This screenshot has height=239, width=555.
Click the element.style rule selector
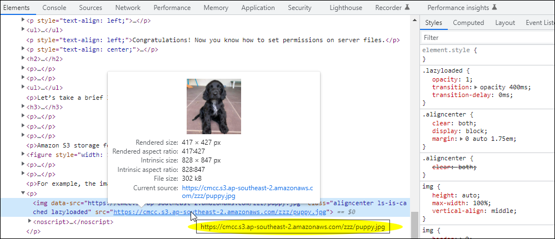447,50
